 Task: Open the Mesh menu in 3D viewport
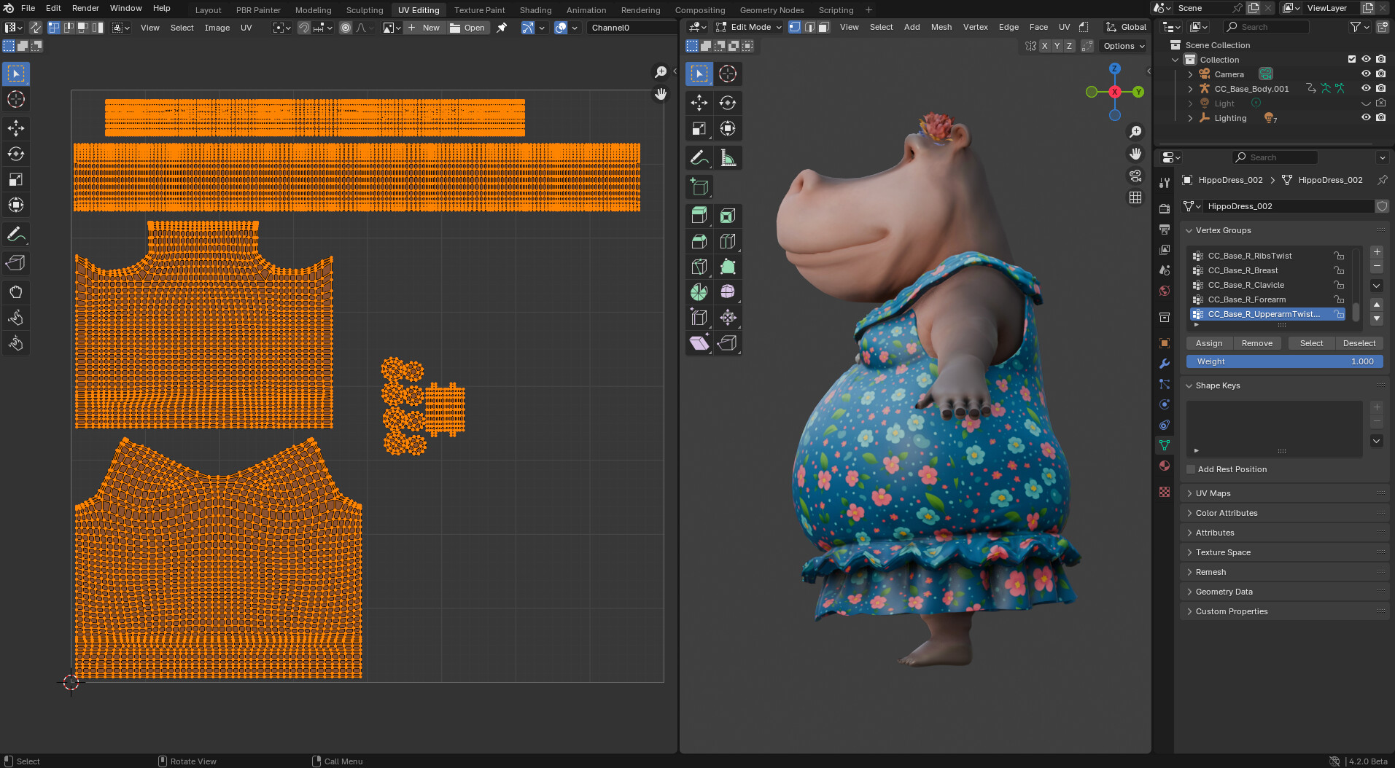coord(941,27)
